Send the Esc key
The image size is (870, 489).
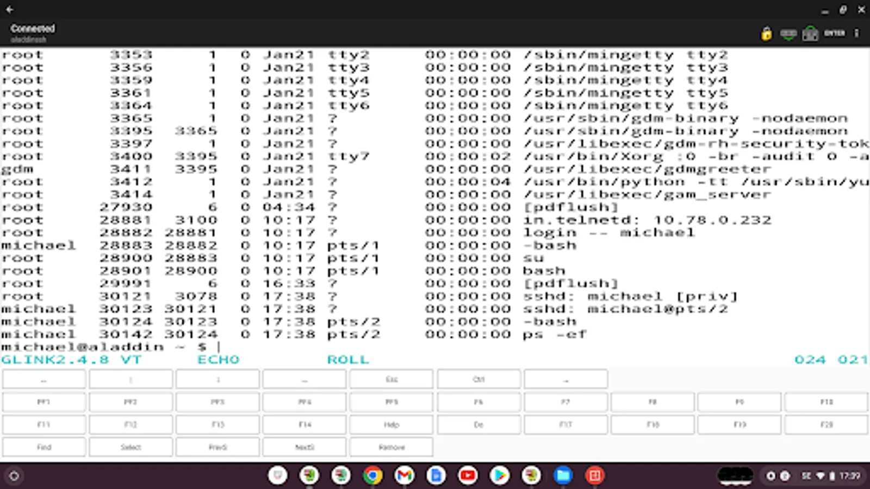(391, 379)
